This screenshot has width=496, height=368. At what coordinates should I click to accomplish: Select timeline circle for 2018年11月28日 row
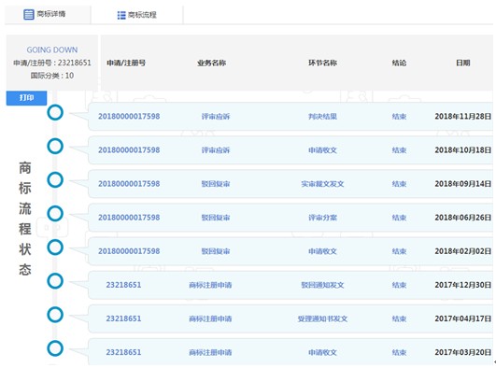point(55,112)
